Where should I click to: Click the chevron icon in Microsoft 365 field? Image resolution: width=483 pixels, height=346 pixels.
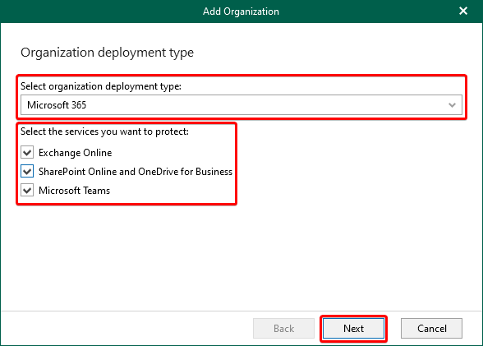[x=452, y=105]
